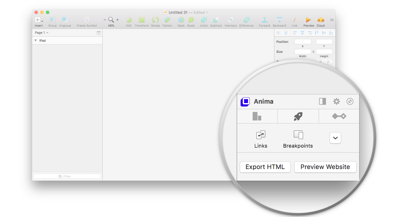Click the Anima Breakpoints icon

click(298, 135)
